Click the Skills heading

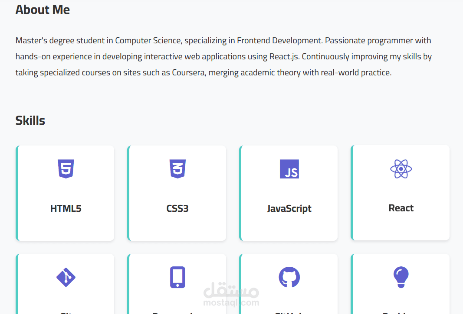click(30, 120)
